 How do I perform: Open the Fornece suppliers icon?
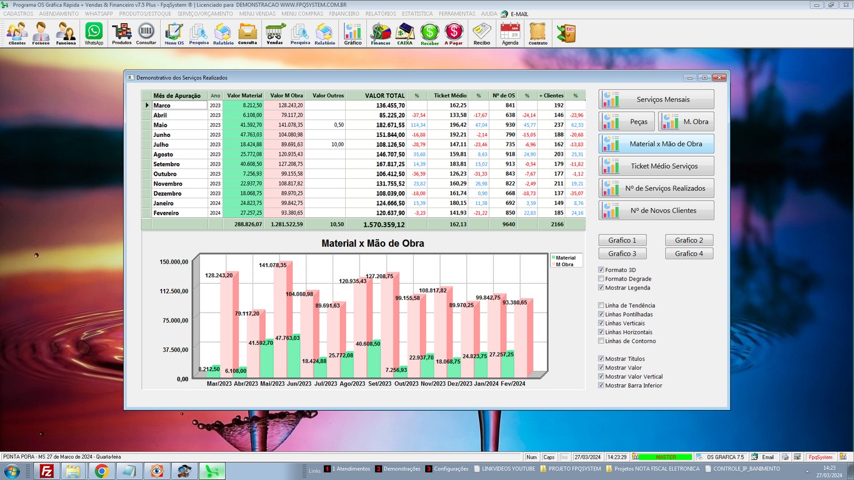click(x=41, y=33)
